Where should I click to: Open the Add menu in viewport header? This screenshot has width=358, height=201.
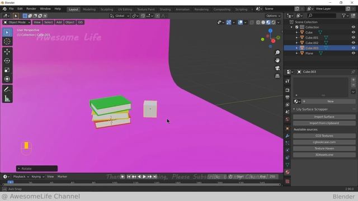point(59,22)
